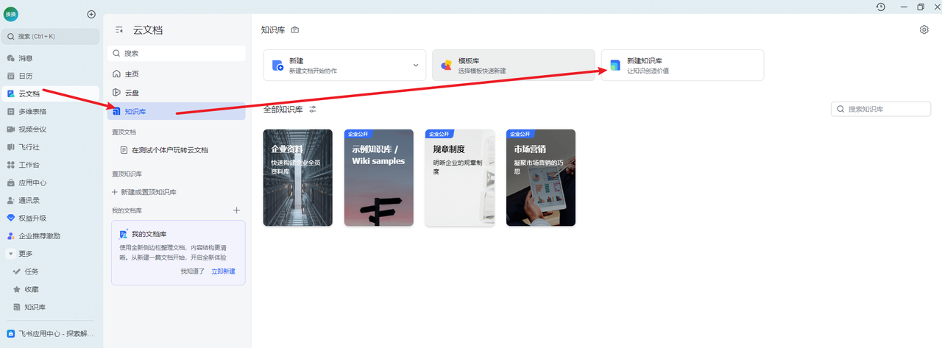Click the 我的文档库 section label
This screenshot has height=348, width=942.
(127, 211)
